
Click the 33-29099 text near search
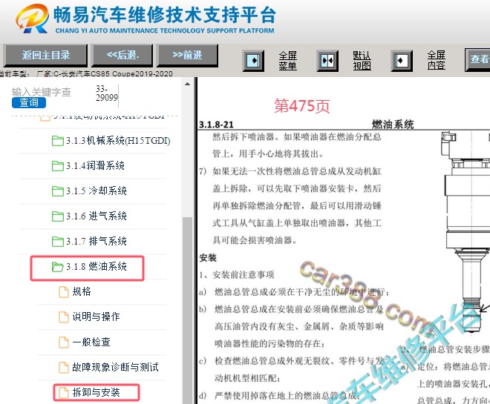pos(107,93)
